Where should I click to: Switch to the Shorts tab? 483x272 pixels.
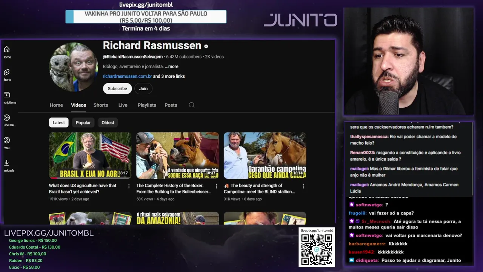[x=101, y=105]
